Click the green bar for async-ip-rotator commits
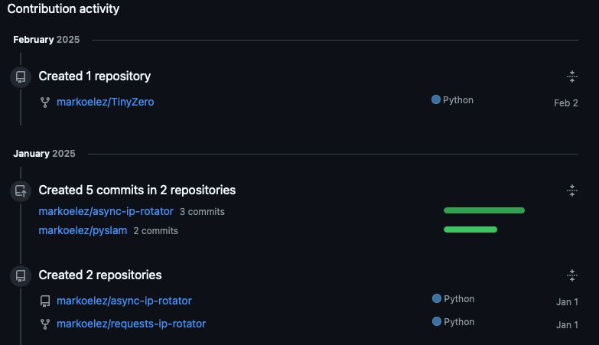This screenshot has height=345, width=599. (x=484, y=210)
